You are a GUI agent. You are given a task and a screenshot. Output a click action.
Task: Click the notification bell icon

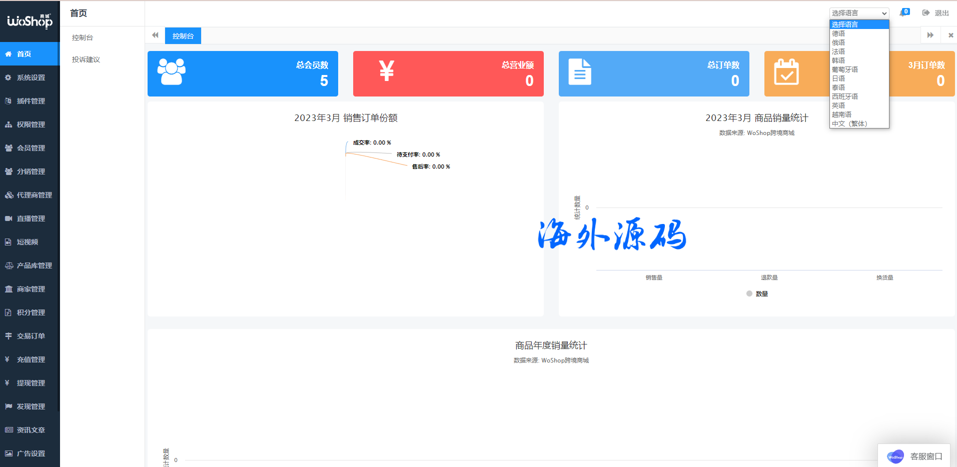pos(903,13)
